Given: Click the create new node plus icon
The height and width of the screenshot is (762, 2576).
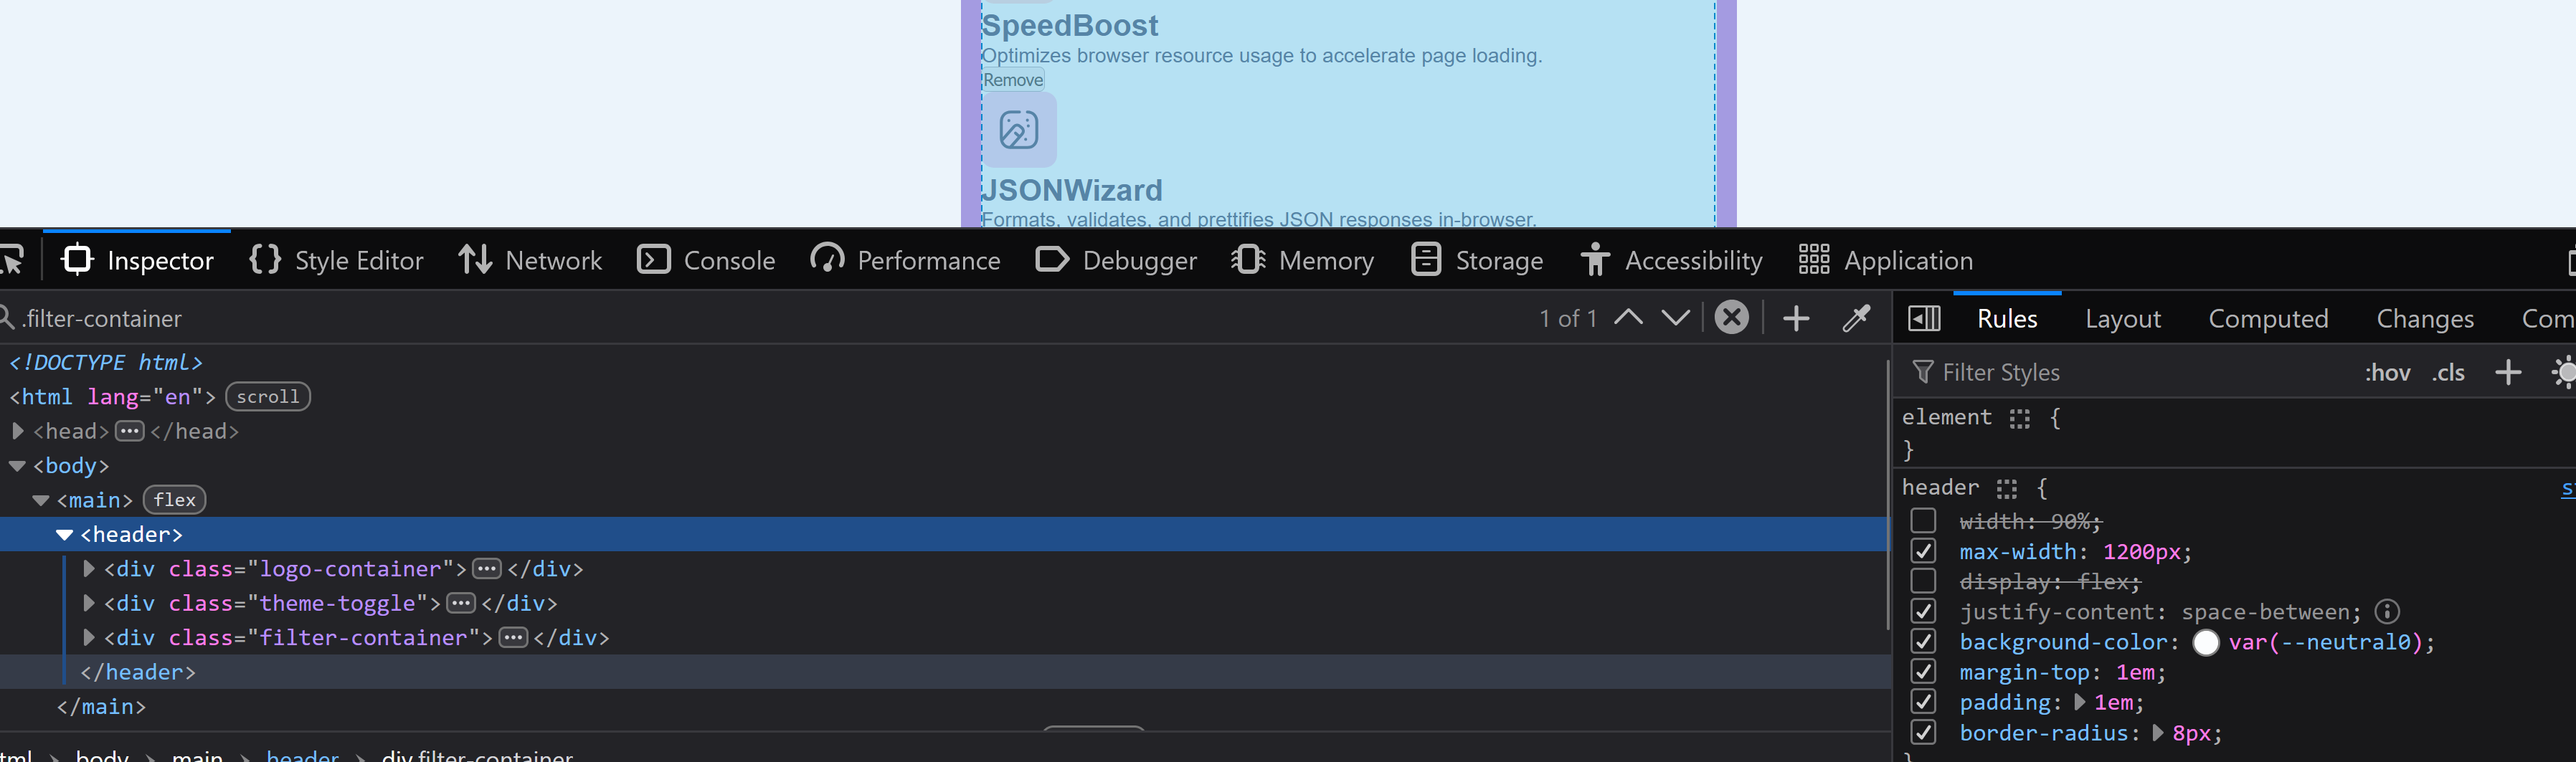Looking at the screenshot, I should tap(1796, 318).
